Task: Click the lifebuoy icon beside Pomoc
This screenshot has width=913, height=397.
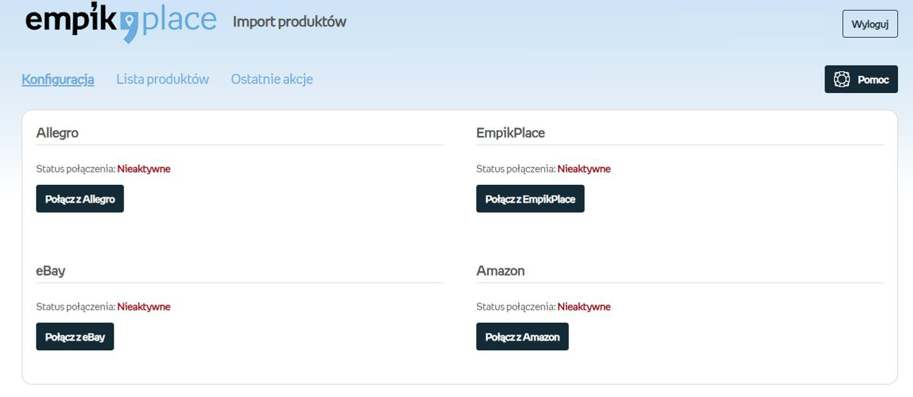Action: 842,79
